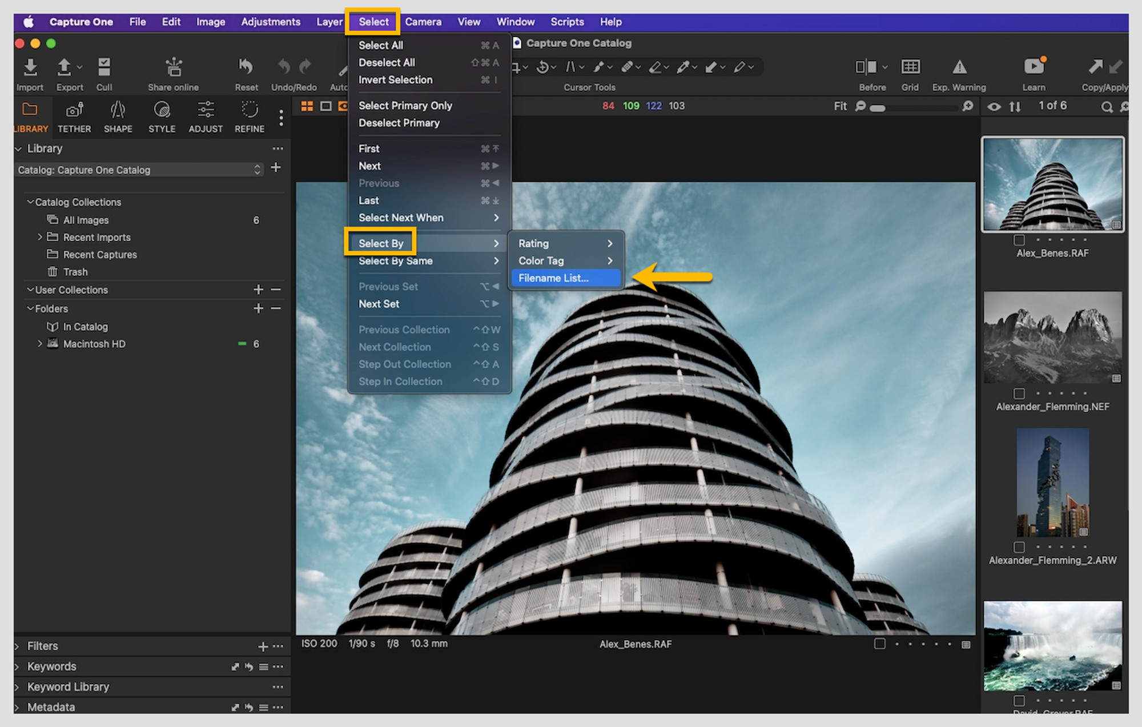This screenshot has height=727, width=1142.
Task: Open the Style tool tab
Action: [x=162, y=117]
